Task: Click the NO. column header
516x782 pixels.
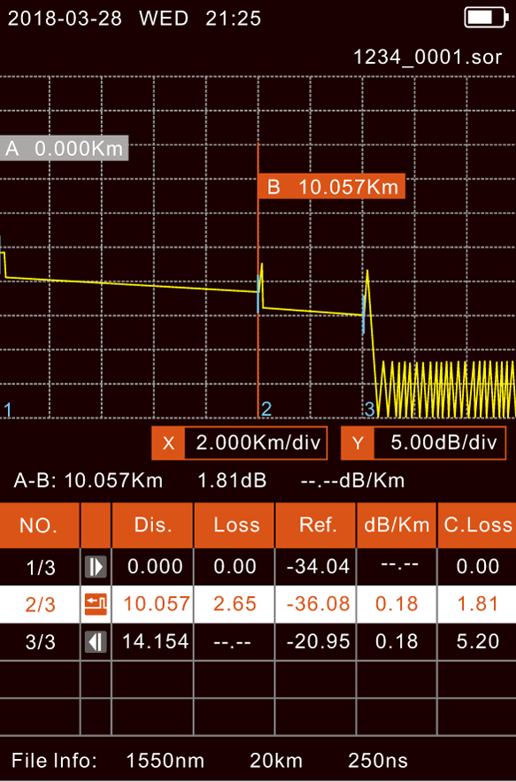Action: click(x=39, y=525)
